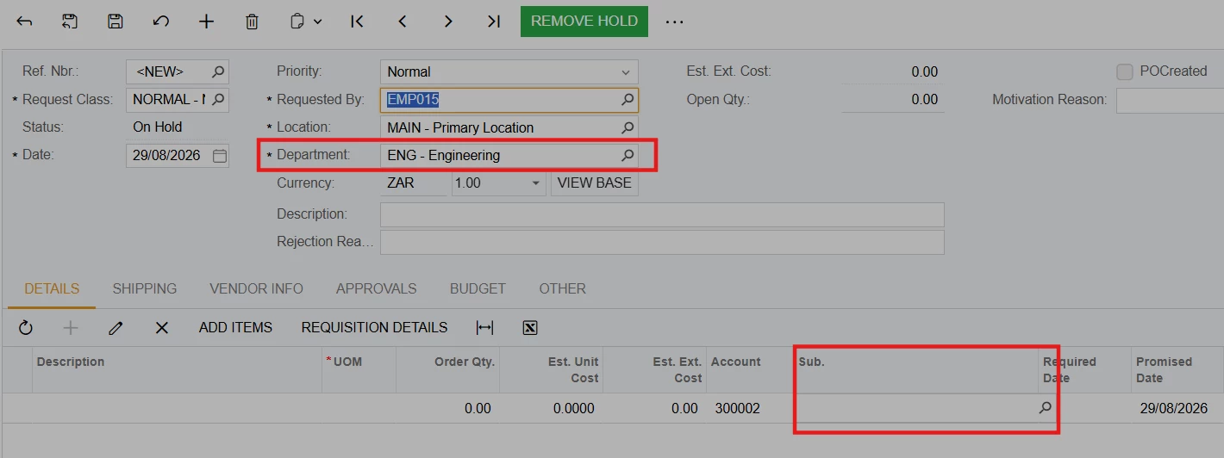Viewport: 1224px width, 458px height.
Task: Open the Ref. Nbr. lookup magnifier
Action: pyautogui.click(x=219, y=71)
